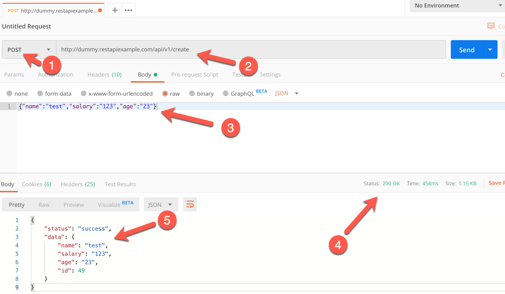Click the 200 OK status value
Viewport: 505px width, 294px height.
391,183
